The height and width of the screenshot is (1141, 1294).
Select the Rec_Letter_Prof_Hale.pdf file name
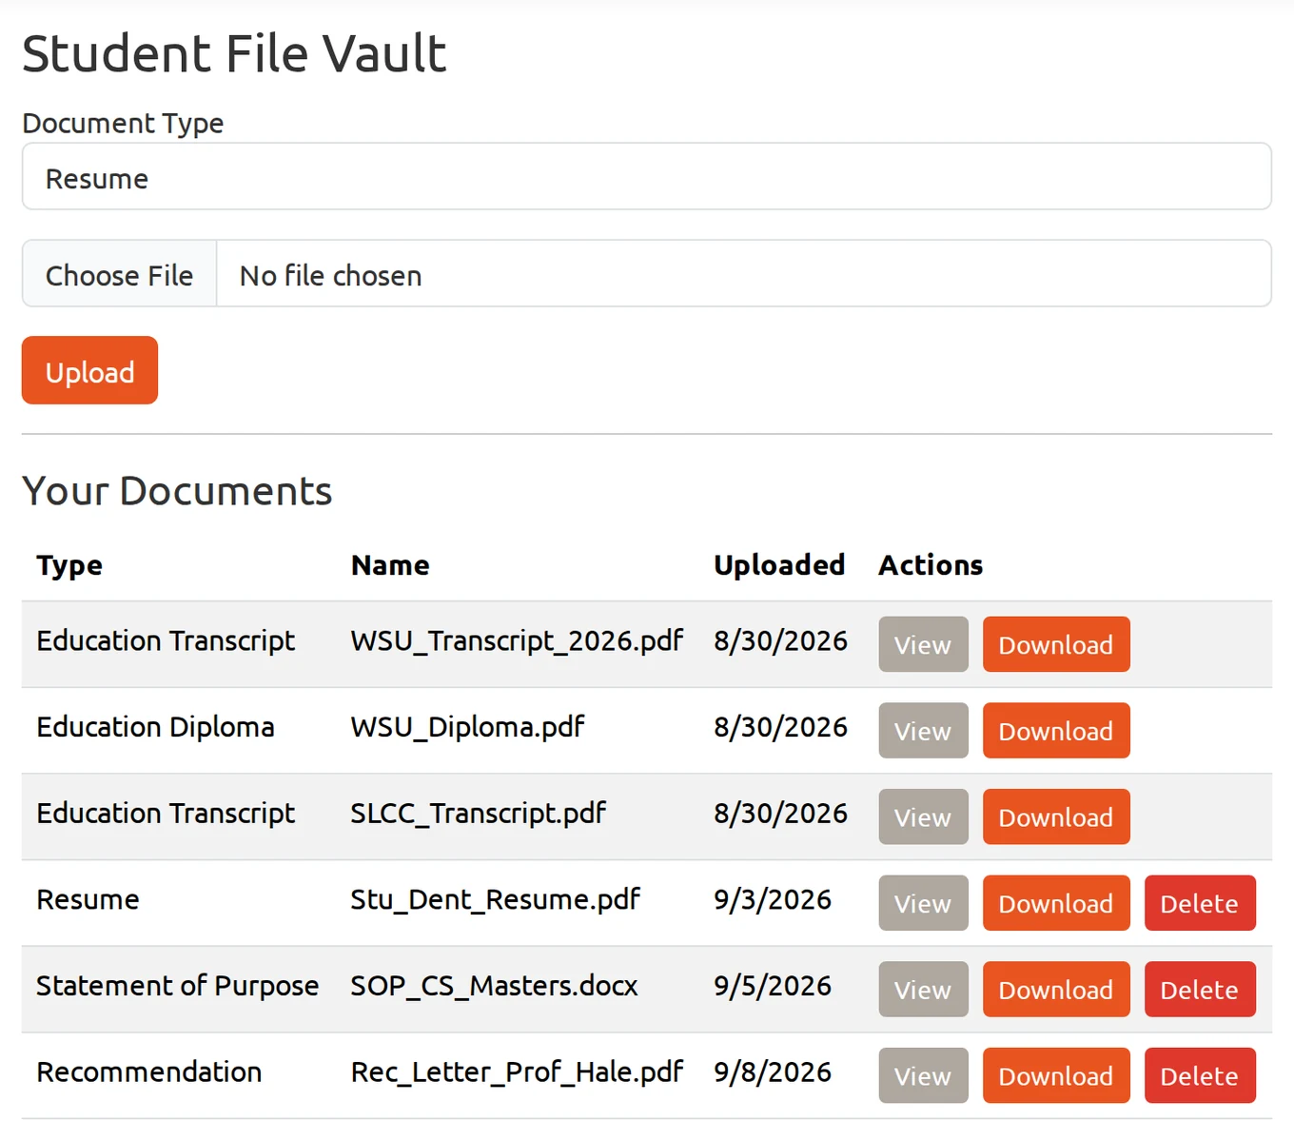517,1072
